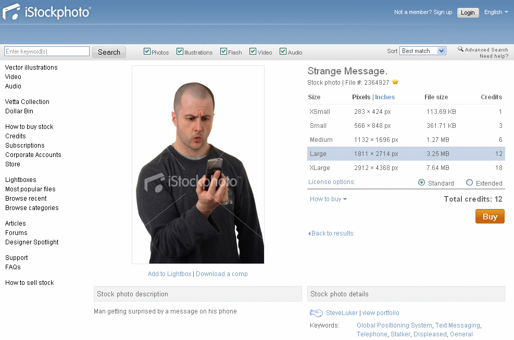Image resolution: width=514 pixels, height=340 pixels.
Task: Uncheck the Flash checkbox
Action: coord(224,51)
